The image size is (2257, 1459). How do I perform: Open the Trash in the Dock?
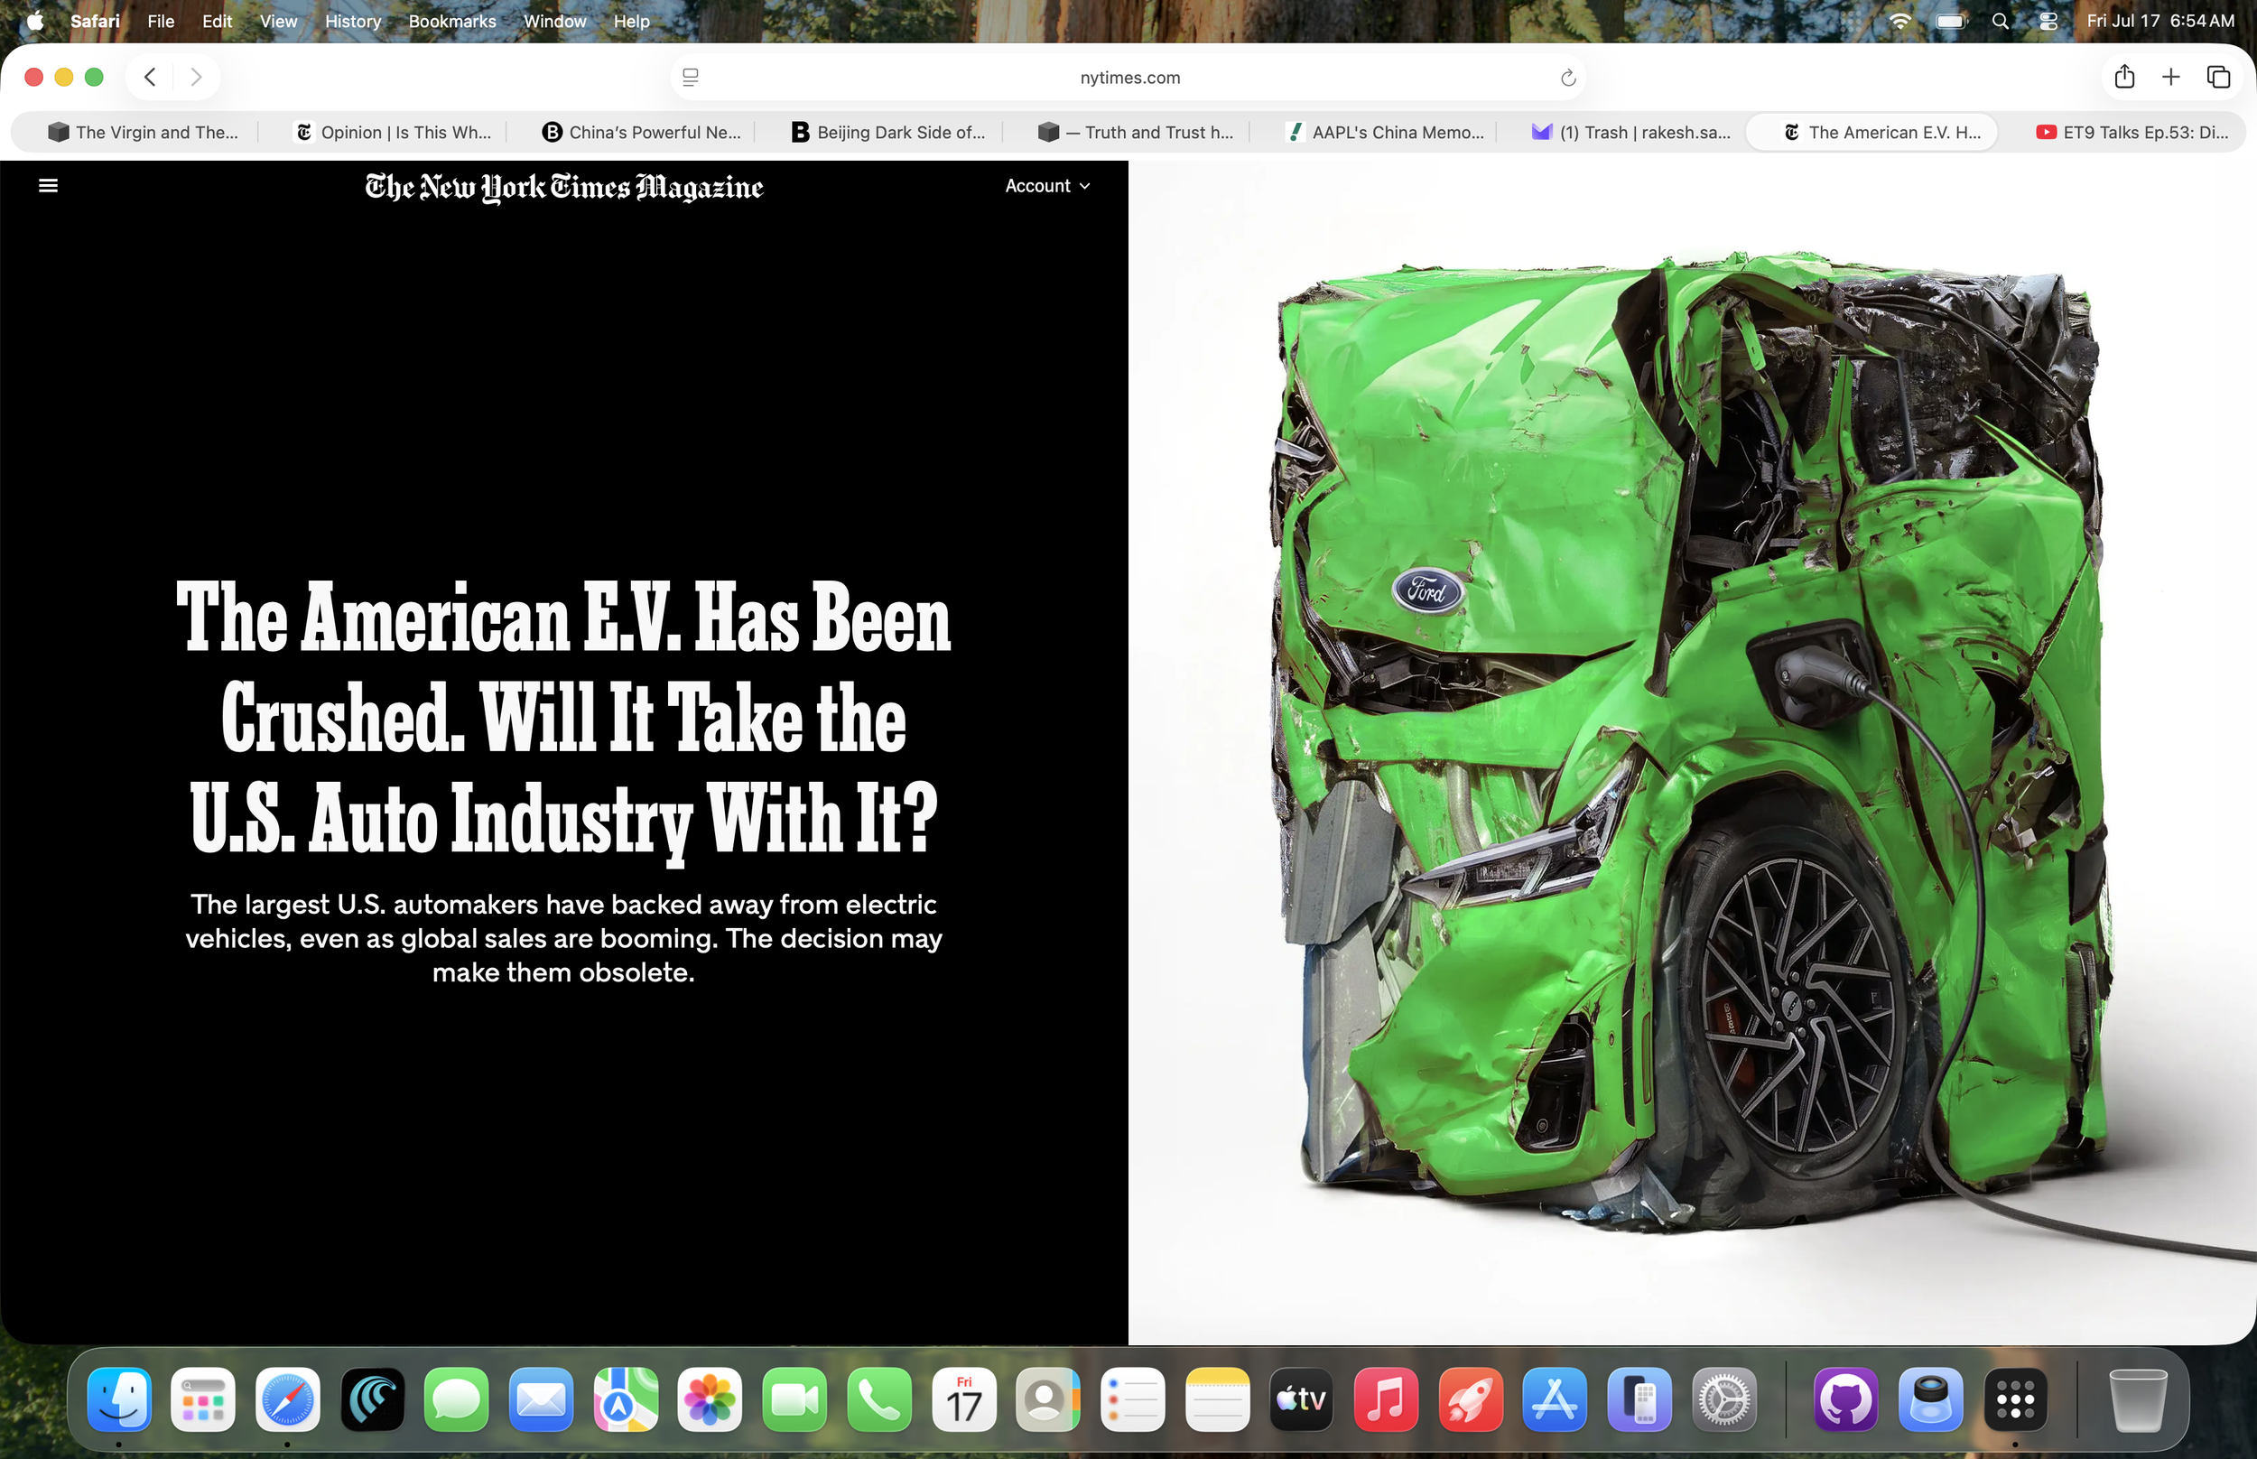tap(2138, 1399)
